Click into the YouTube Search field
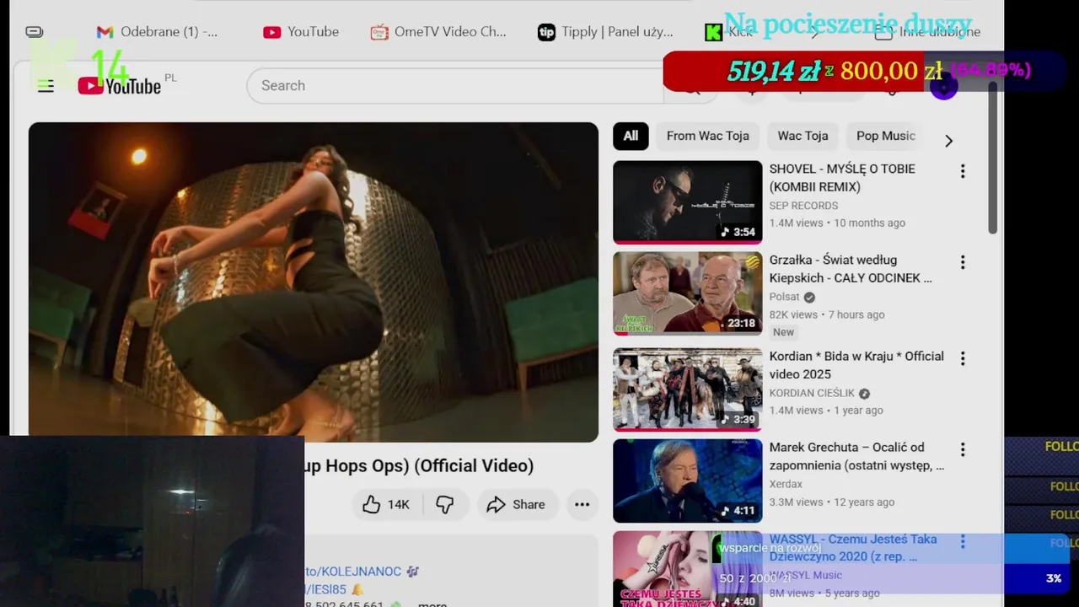1079x607 pixels. coord(455,86)
